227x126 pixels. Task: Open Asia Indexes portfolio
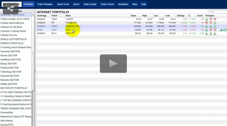pyautogui.click(x=7, y=121)
